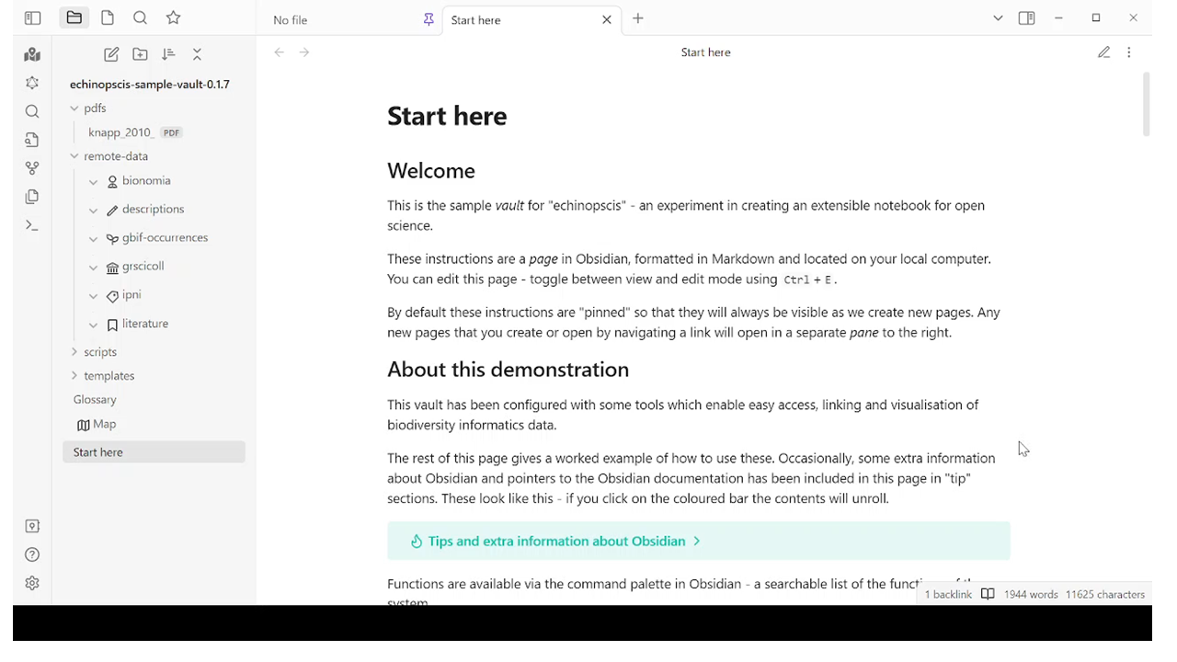
Task: Open the search tab in sidebar header
Action: (x=140, y=17)
